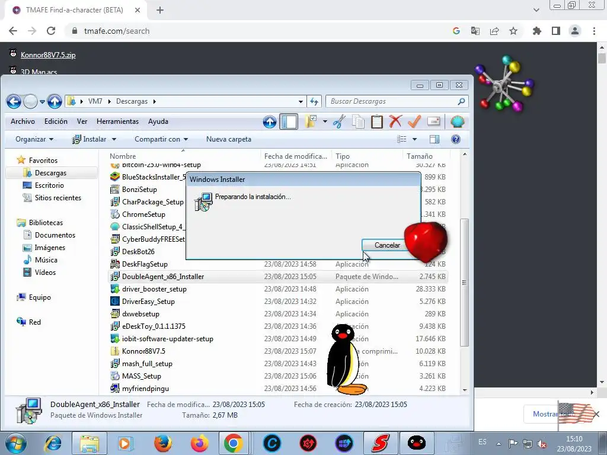Open the Archivo menu
This screenshot has height=455, width=607.
click(23, 121)
